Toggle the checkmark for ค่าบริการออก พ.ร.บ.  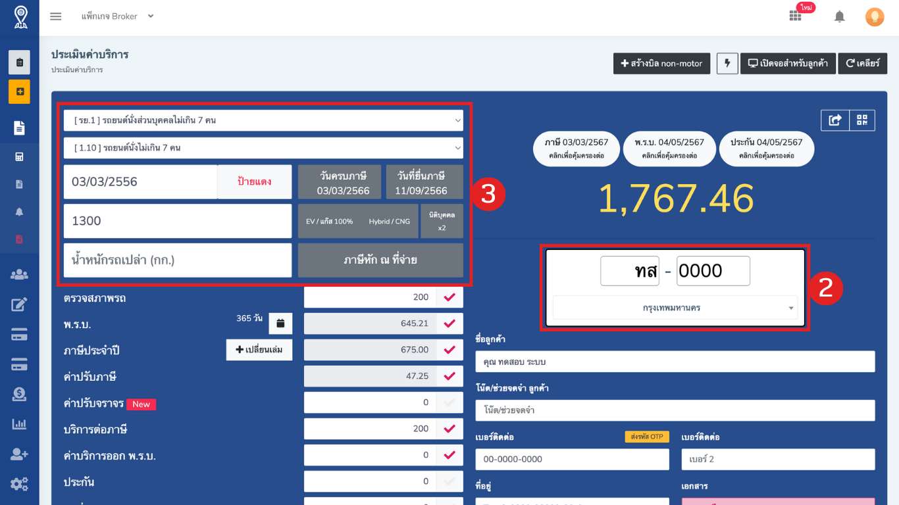pos(449,455)
